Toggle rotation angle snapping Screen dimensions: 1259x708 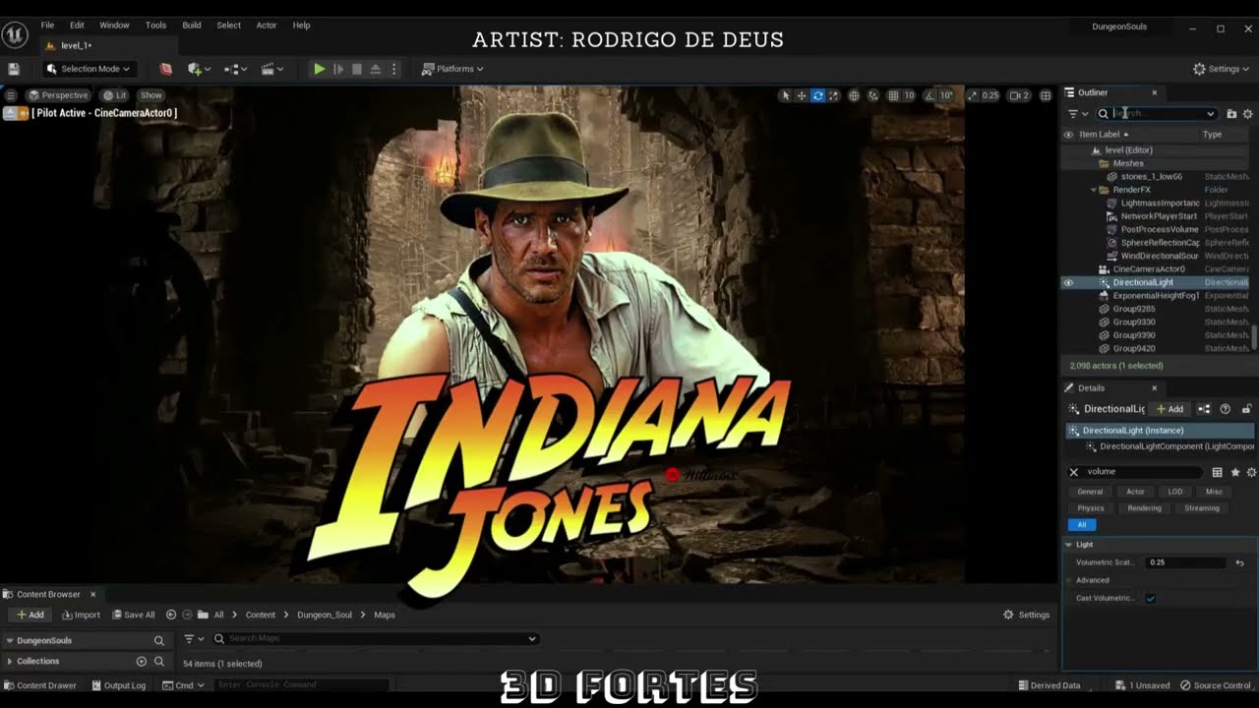click(x=929, y=95)
